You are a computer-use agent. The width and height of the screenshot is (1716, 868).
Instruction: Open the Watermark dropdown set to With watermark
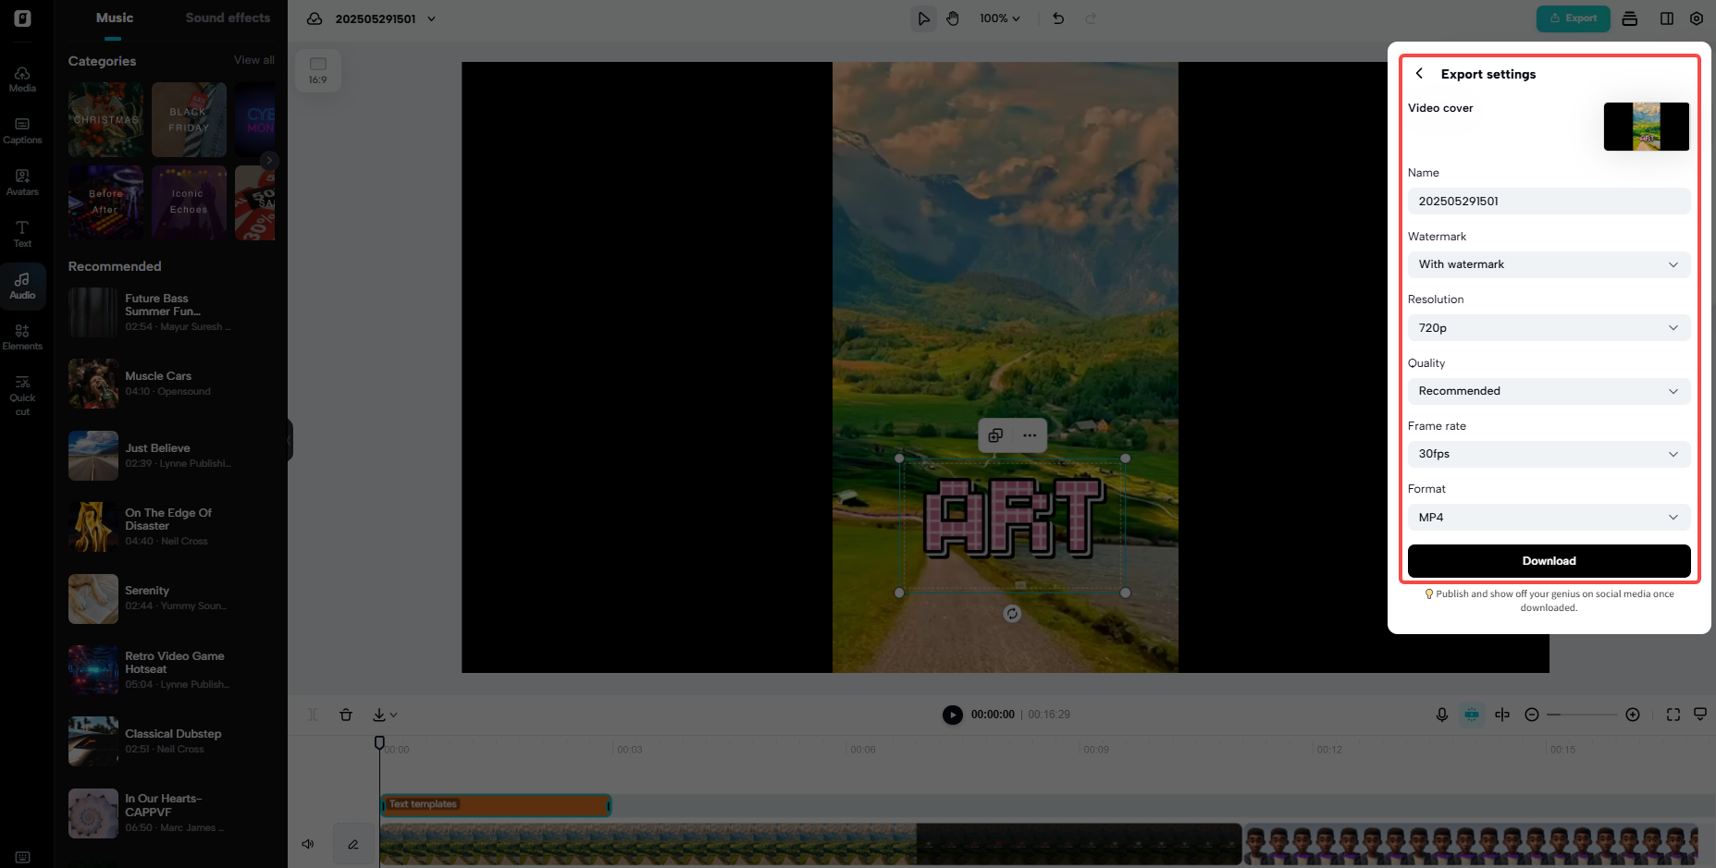1548,264
